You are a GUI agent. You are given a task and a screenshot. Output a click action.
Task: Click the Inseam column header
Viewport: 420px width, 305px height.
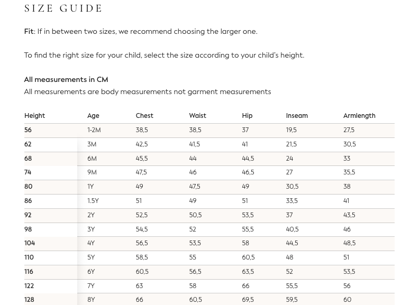tap(297, 116)
